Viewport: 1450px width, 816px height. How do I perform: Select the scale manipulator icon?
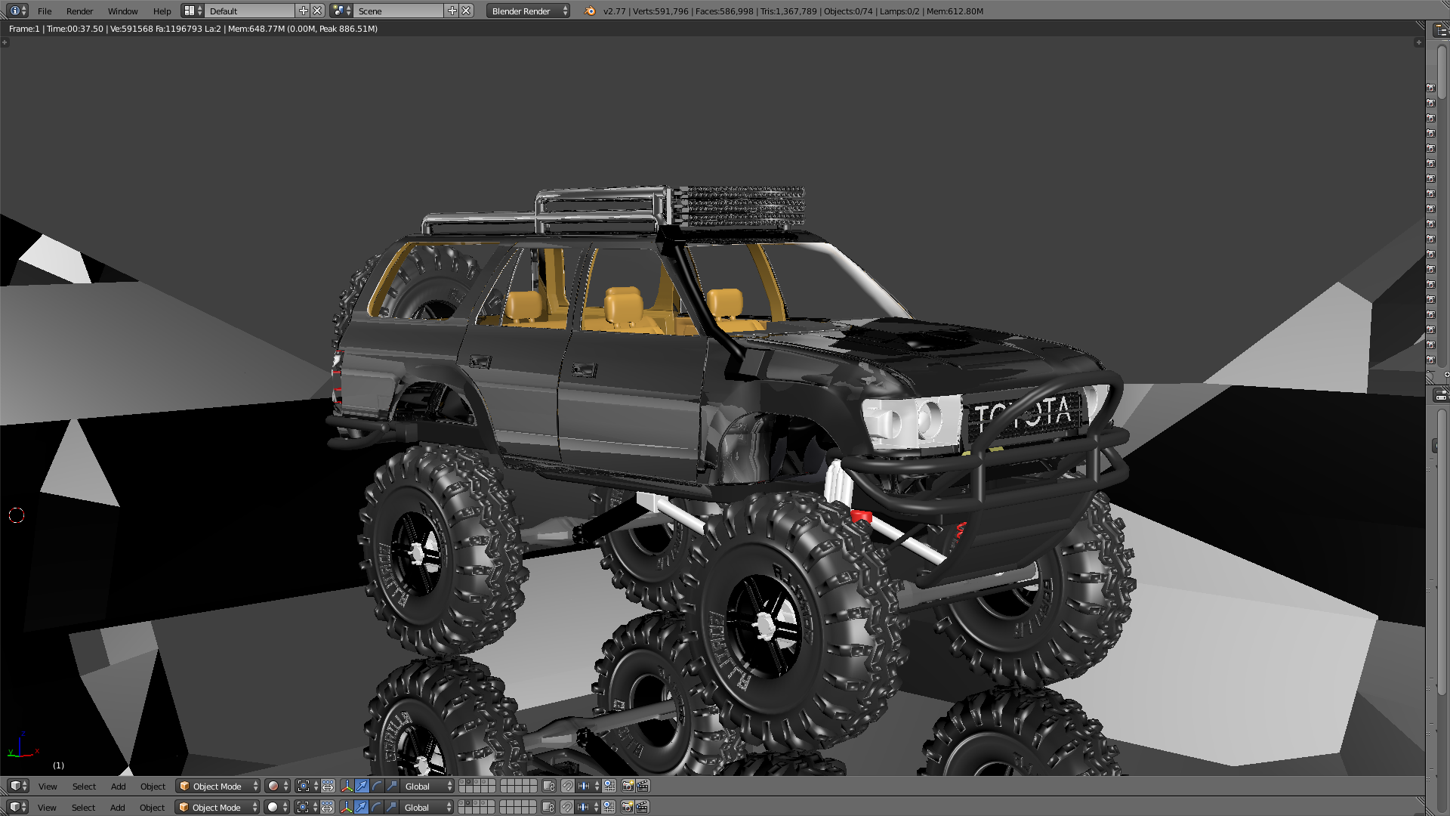pyautogui.click(x=391, y=787)
